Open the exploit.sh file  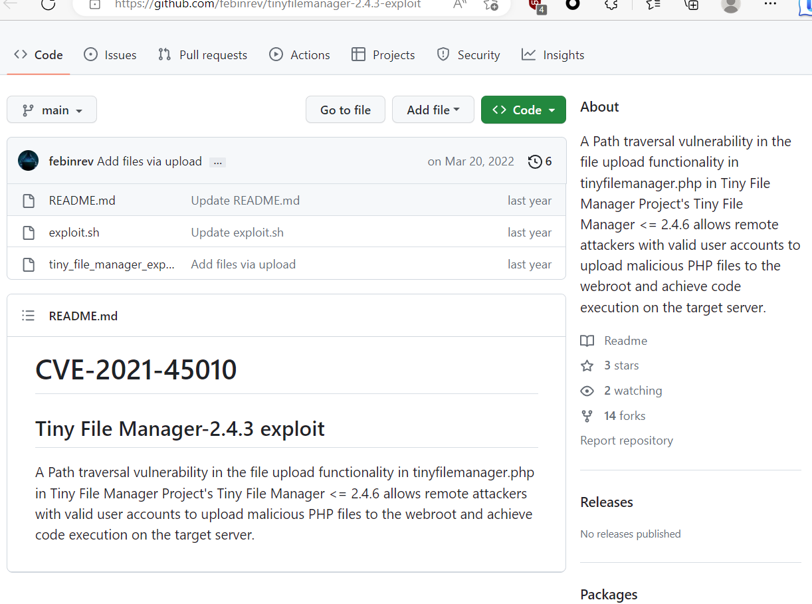point(74,233)
